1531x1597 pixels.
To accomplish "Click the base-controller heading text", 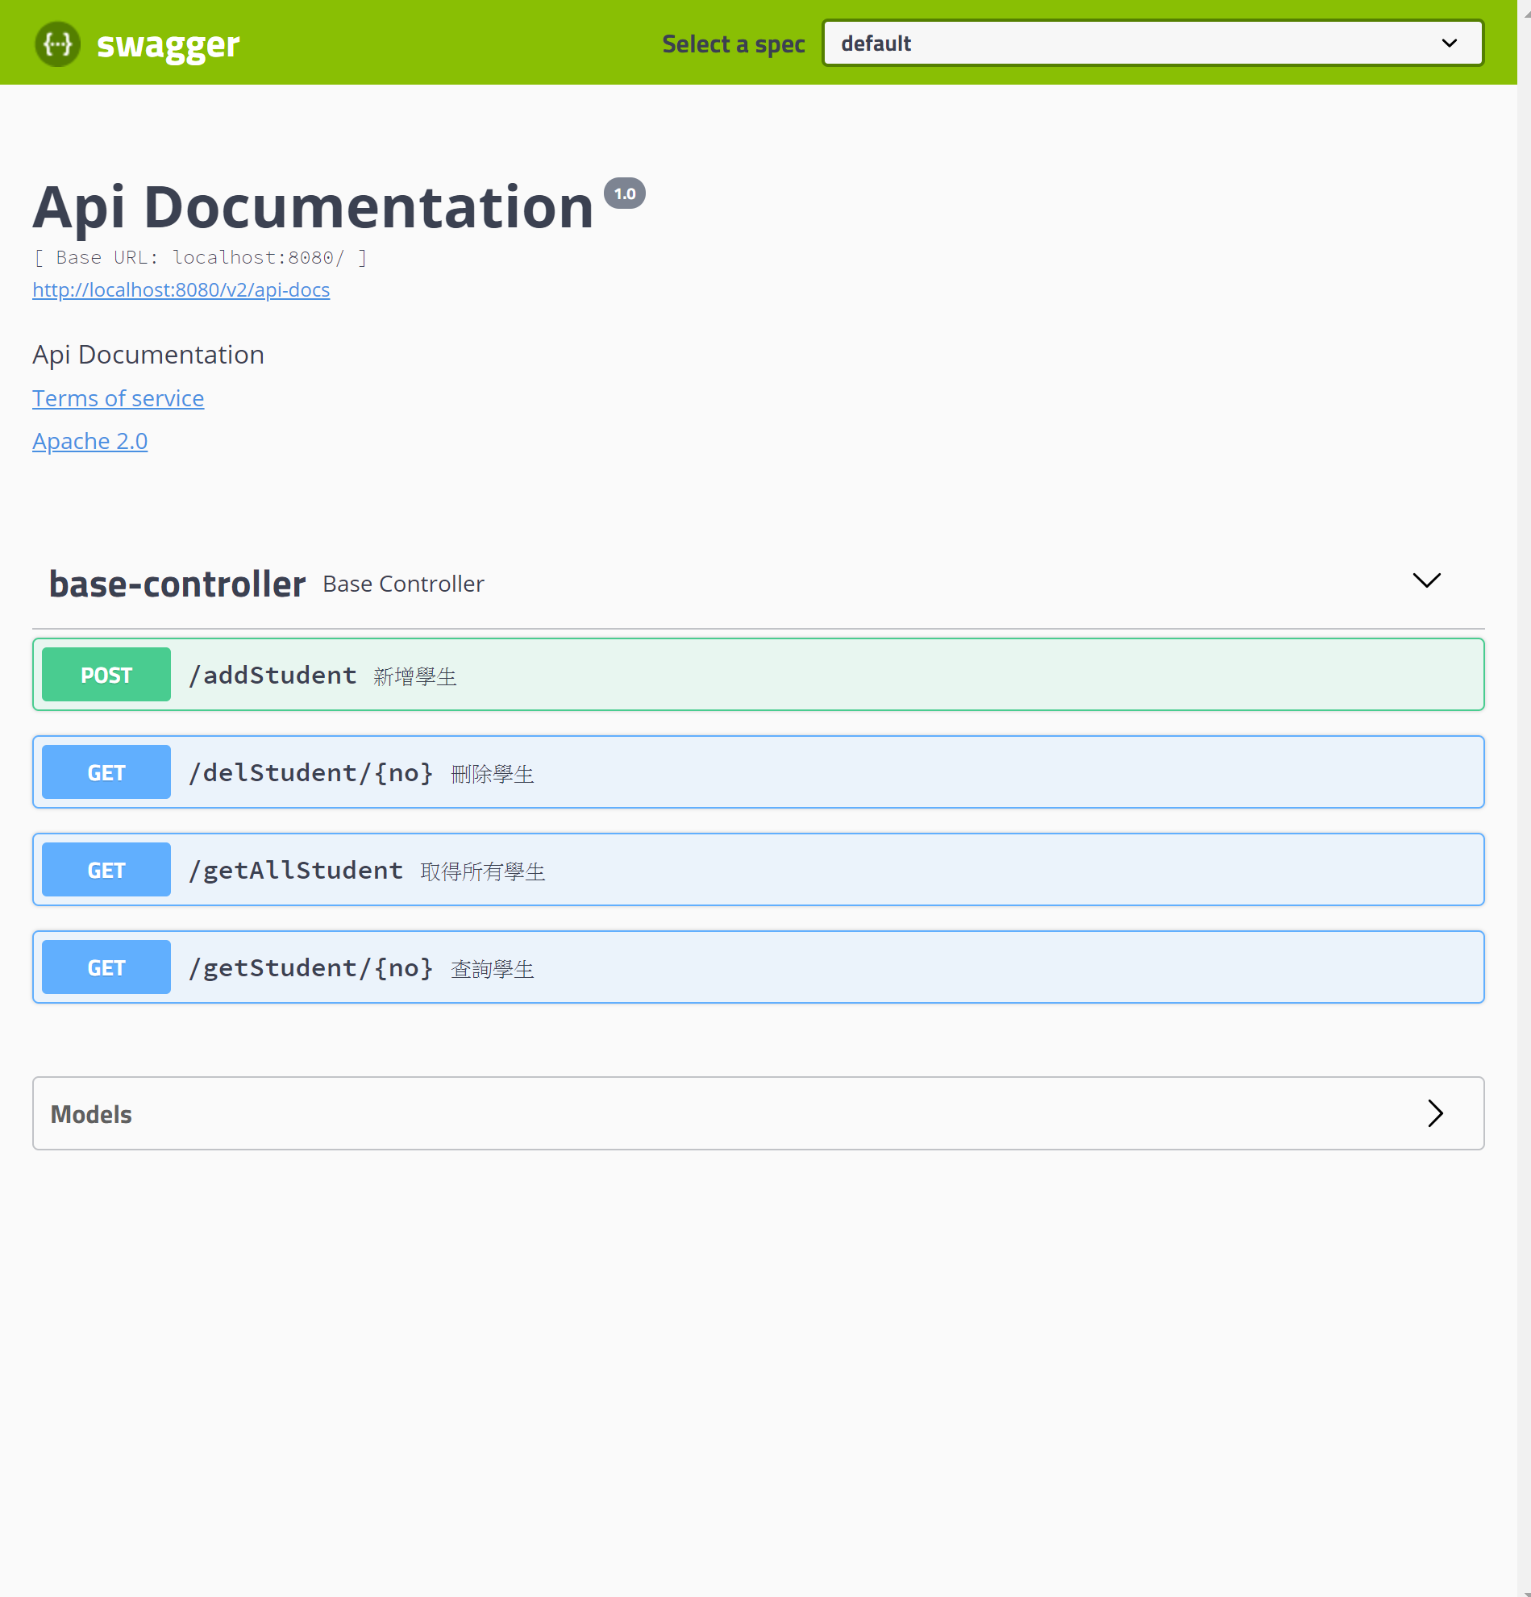I will pos(177,584).
